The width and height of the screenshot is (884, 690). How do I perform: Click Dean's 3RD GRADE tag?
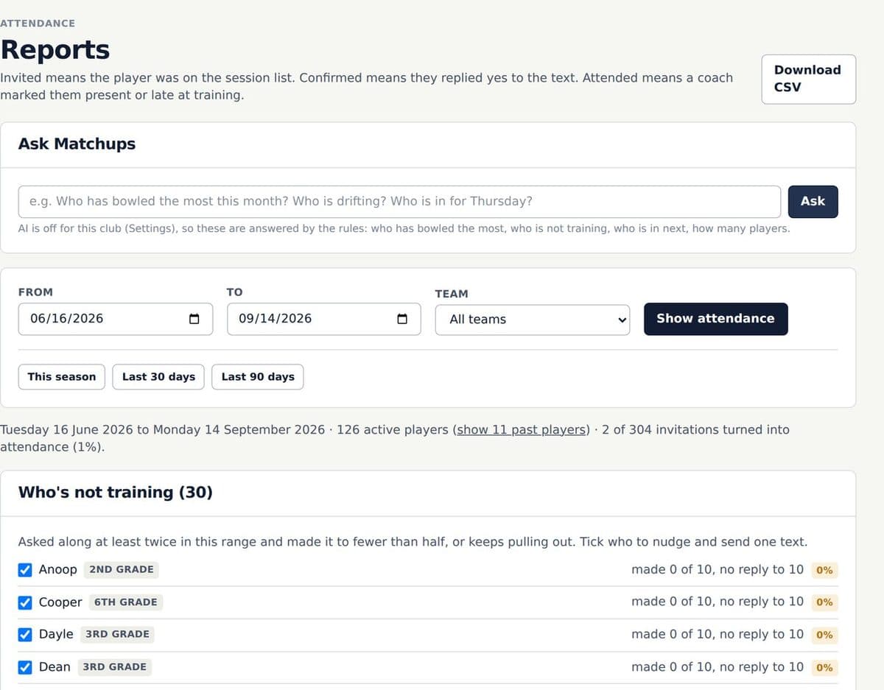point(115,667)
